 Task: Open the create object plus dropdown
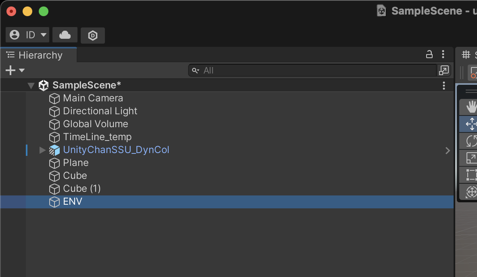pos(15,70)
